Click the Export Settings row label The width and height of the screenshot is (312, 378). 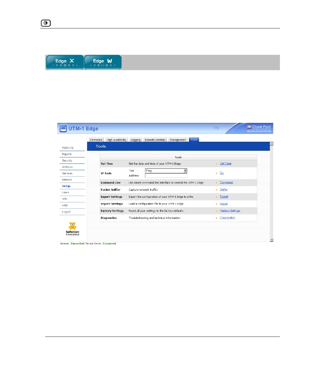pyautogui.click(x=111, y=197)
